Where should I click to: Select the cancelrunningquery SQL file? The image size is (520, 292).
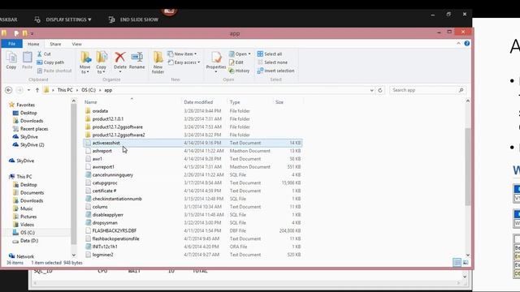pyautogui.click(x=113, y=175)
